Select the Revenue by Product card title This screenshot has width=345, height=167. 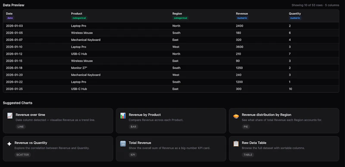tap(144, 115)
